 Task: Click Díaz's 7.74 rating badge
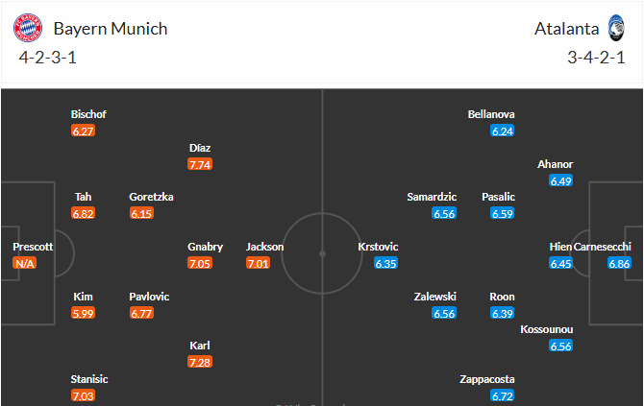pyautogui.click(x=200, y=165)
